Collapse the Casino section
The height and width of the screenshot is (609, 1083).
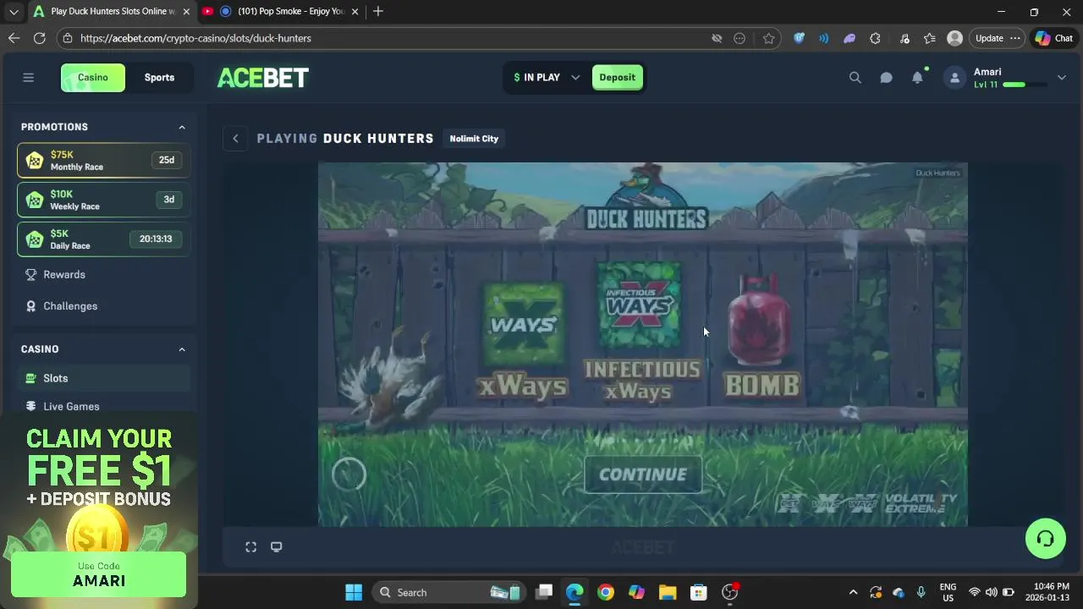(x=181, y=349)
